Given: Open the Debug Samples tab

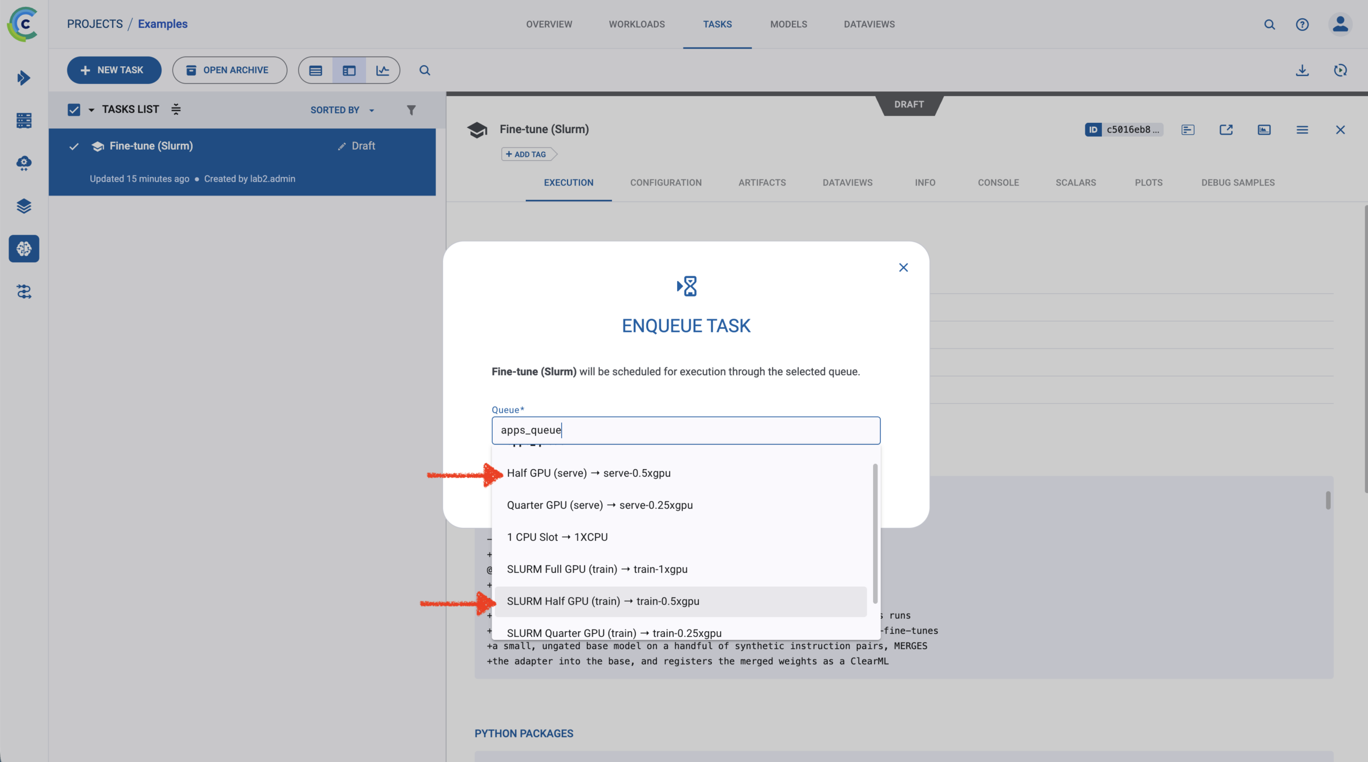Looking at the screenshot, I should [1238, 183].
